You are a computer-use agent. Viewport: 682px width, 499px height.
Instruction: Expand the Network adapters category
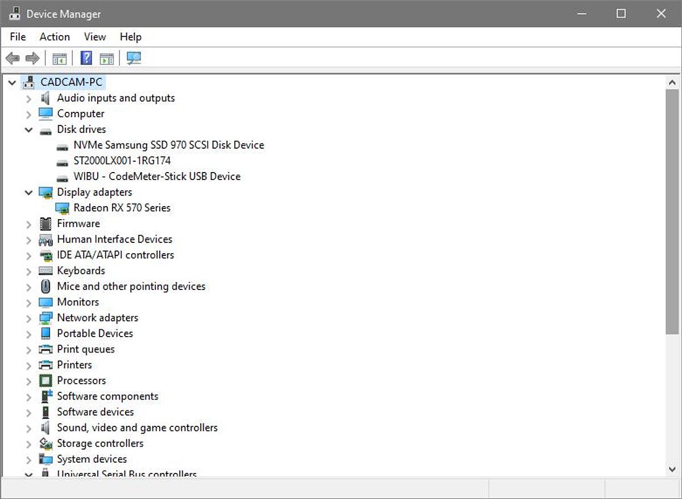click(x=28, y=318)
